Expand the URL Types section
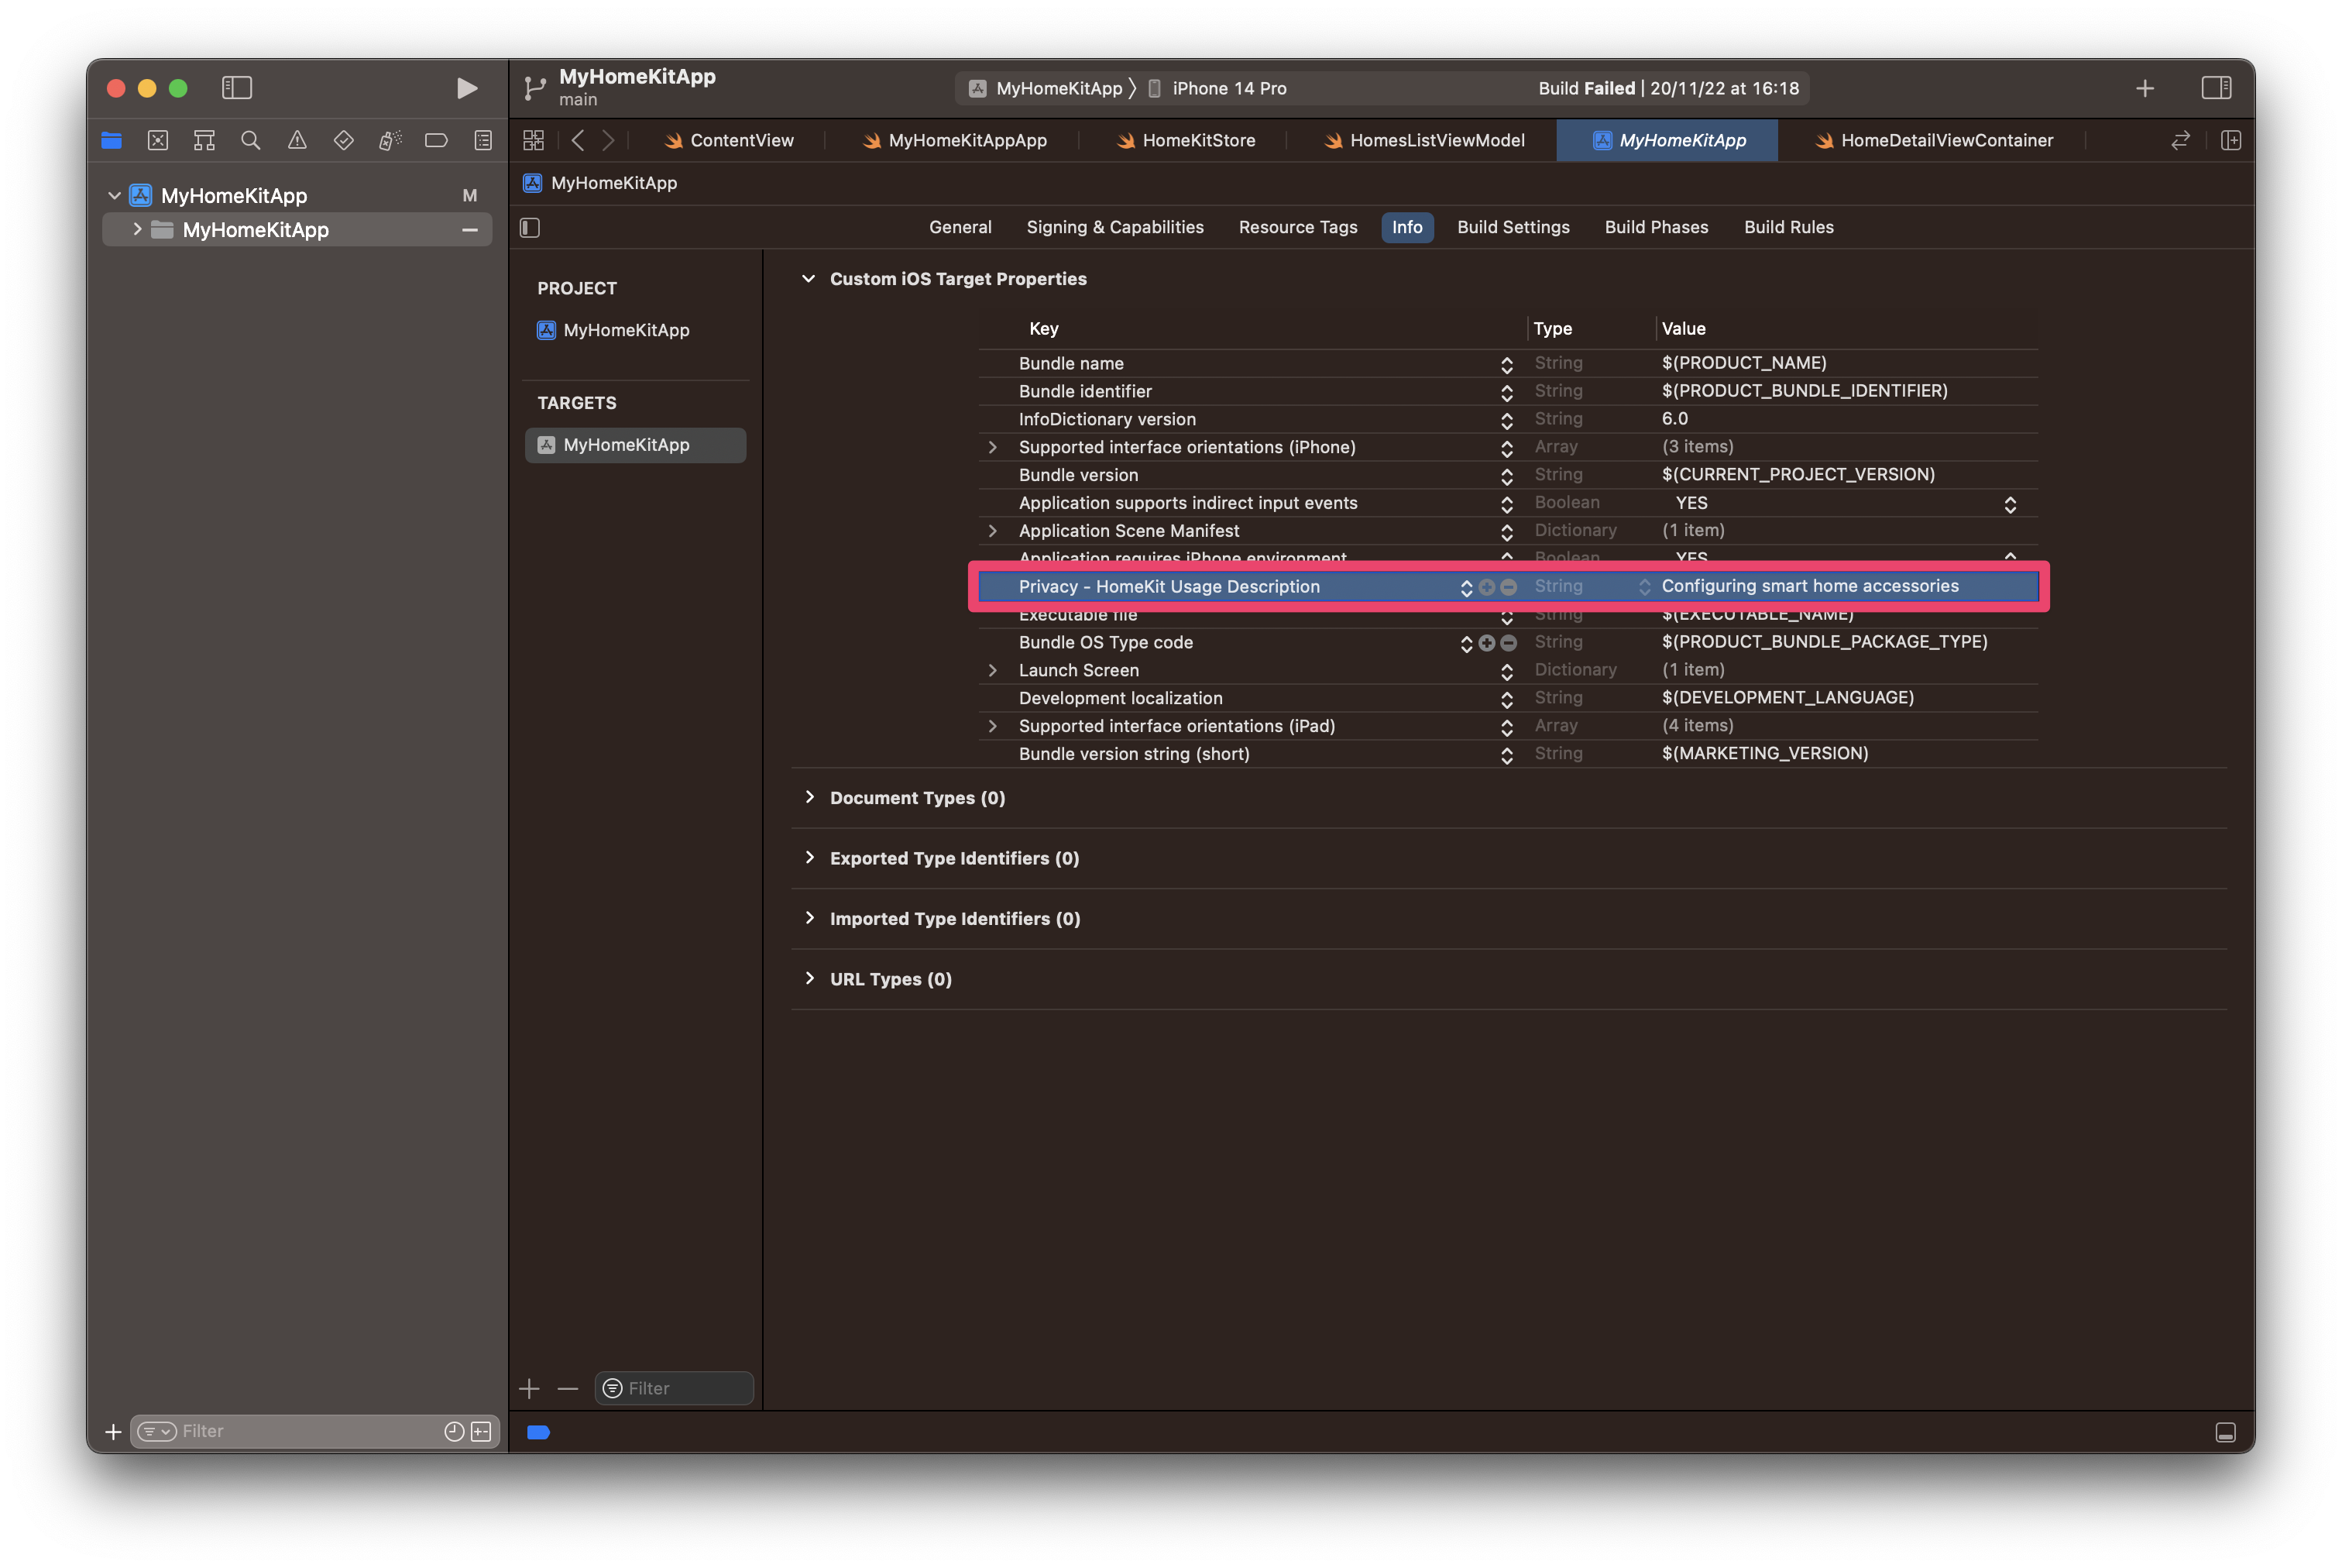This screenshot has width=2342, height=1568. pos(809,978)
